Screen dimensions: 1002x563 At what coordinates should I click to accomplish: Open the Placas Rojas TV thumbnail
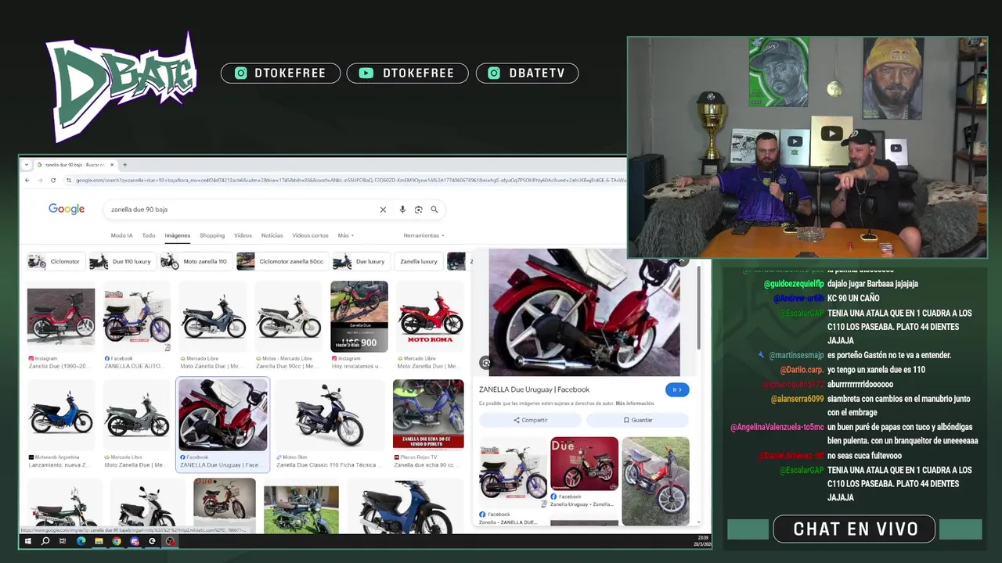[x=428, y=414]
